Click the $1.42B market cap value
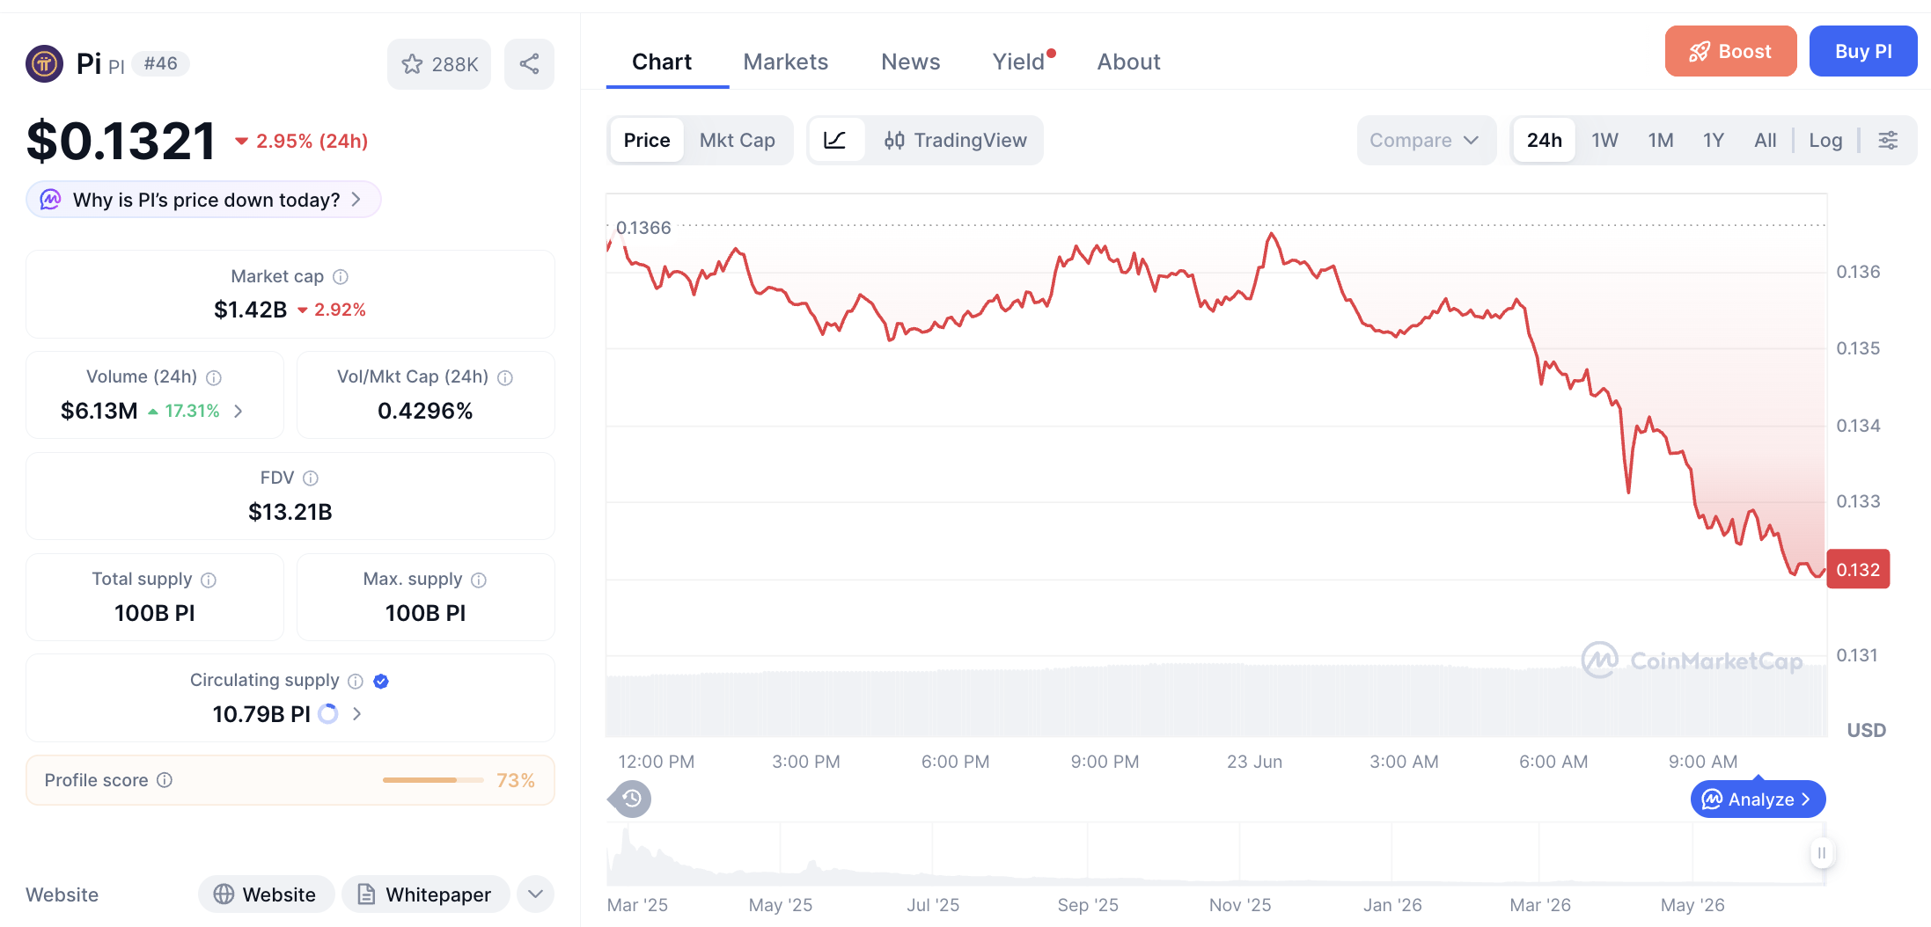The width and height of the screenshot is (1931, 927). [251, 310]
